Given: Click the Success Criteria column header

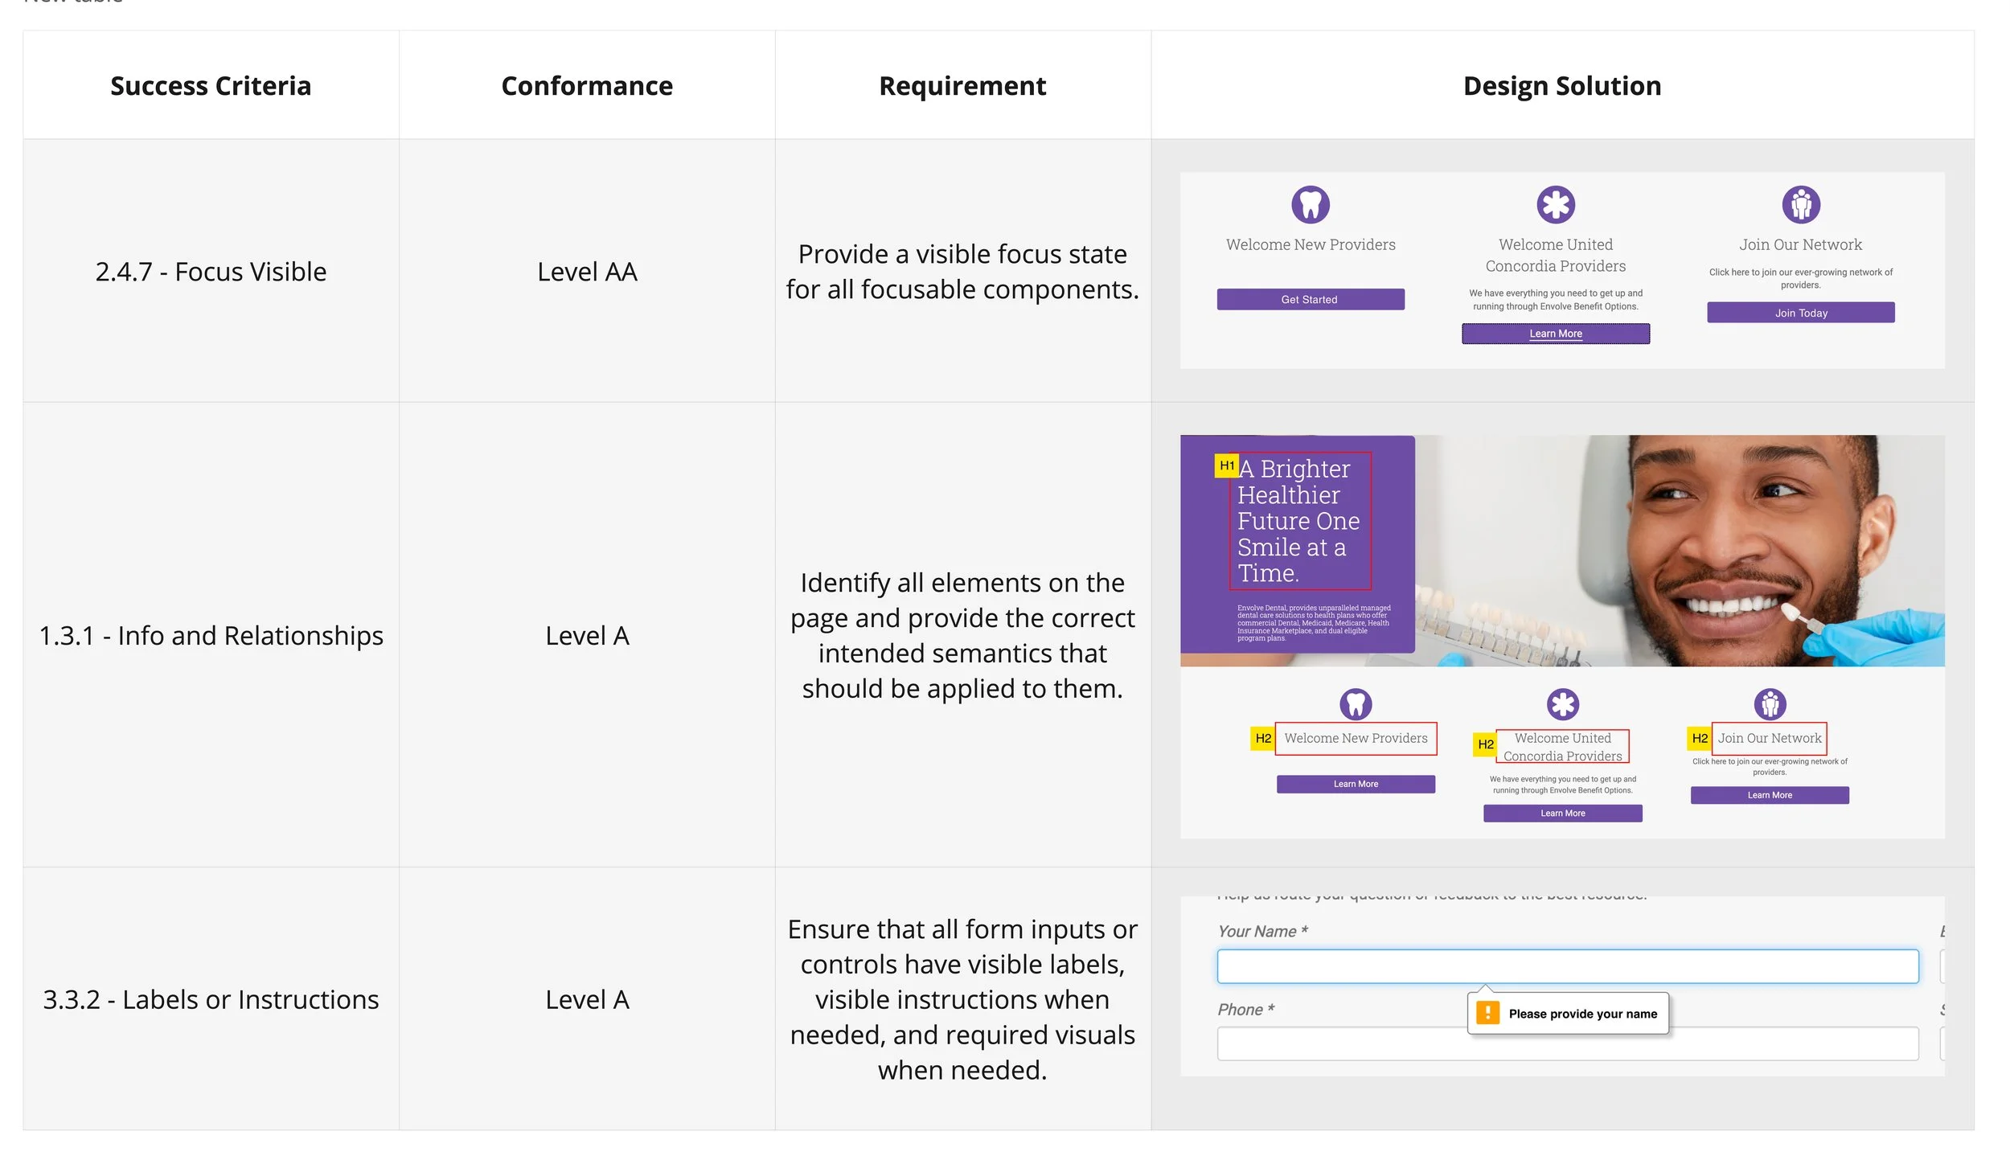Looking at the screenshot, I should tap(211, 85).
